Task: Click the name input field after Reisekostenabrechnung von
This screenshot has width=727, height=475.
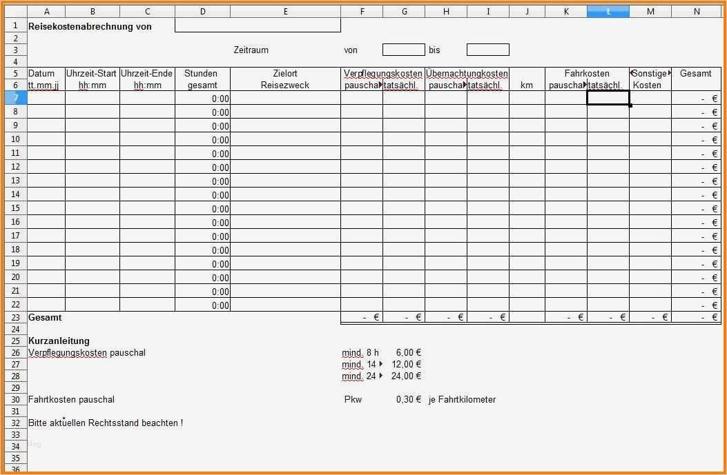Action: pyautogui.click(x=258, y=26)
